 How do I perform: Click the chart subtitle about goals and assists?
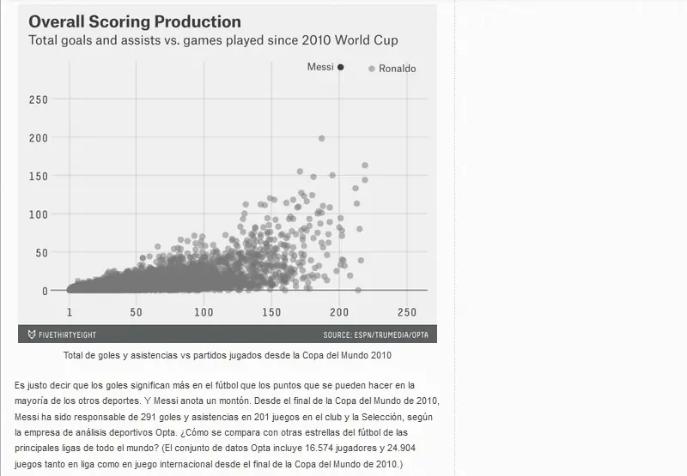click(x=213, y=40)
